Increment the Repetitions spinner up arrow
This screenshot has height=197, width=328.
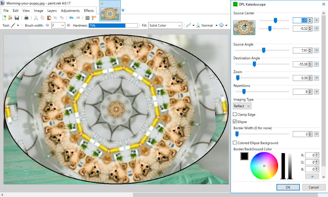click(310, 90)
